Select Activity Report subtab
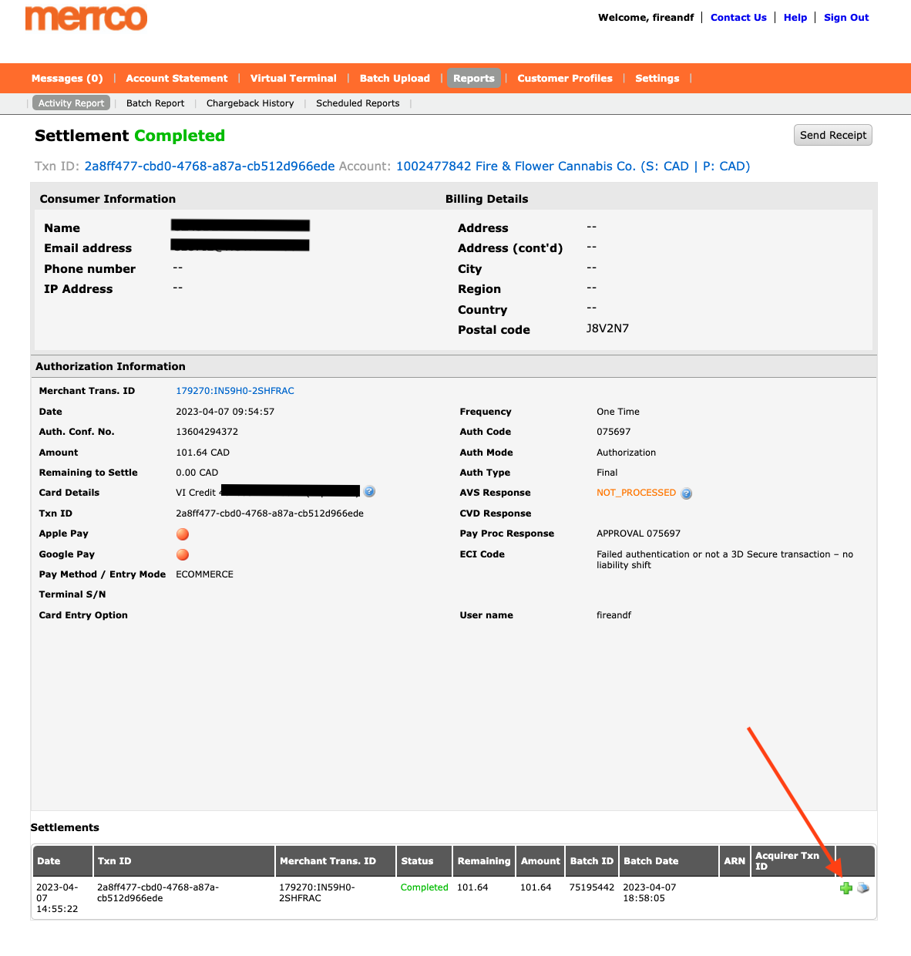 click(71, 103)
